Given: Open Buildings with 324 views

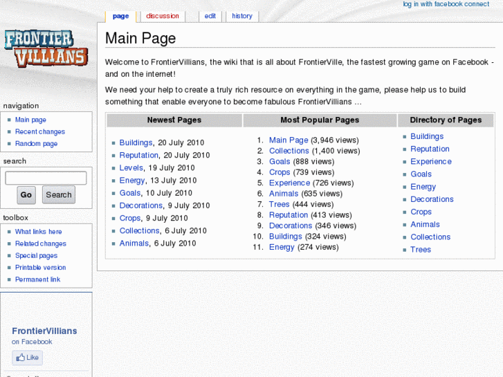Looking at the screenshot, I should (286, 236).
